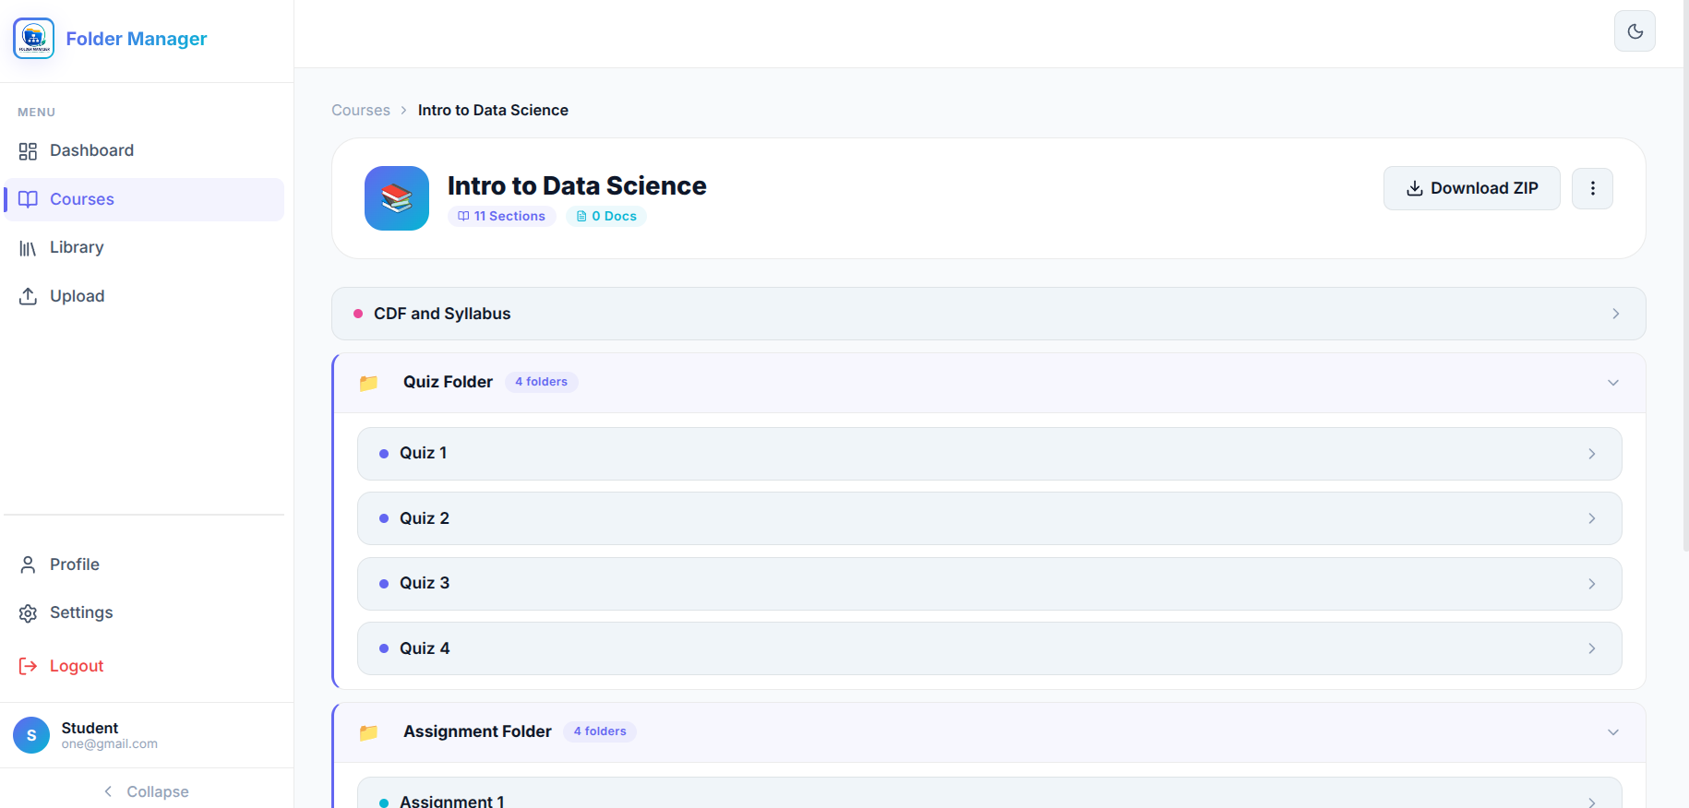This screenshot has height=808, width=1689.
Task: Click the Quiz Folder yellow folder icon
Action: tap(369, 383)
